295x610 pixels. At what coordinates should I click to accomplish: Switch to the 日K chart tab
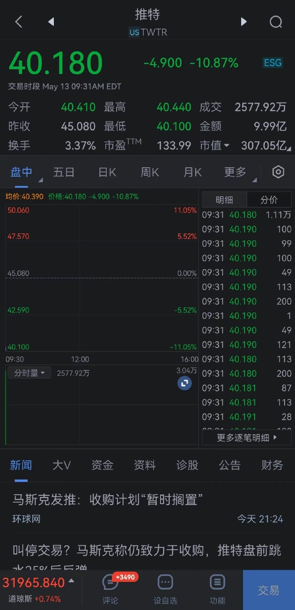[107, 172]
